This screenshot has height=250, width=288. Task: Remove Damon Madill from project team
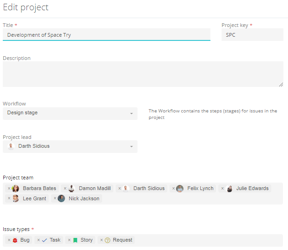click(x=65, y=189)
